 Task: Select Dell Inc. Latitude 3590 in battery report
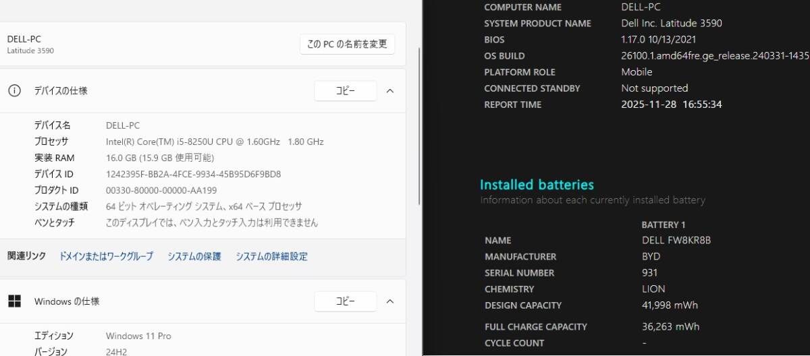[x=672, y=23]
